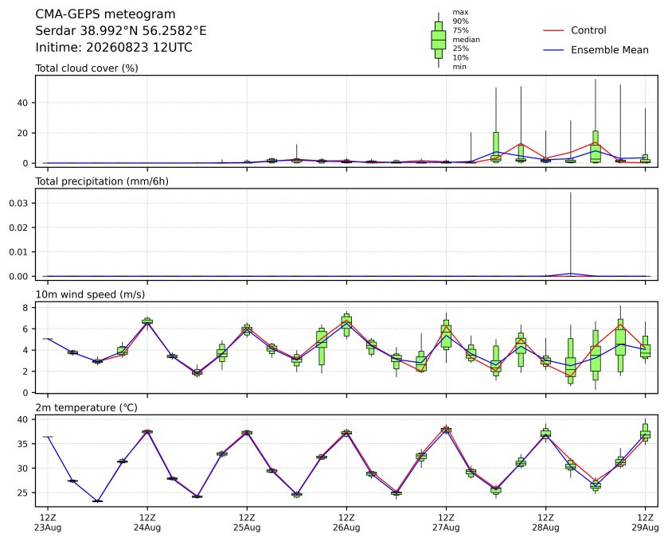Click the tall precipitation spike after 28Aug
Screen dimensions: 668x541
[x=570, y=233]
